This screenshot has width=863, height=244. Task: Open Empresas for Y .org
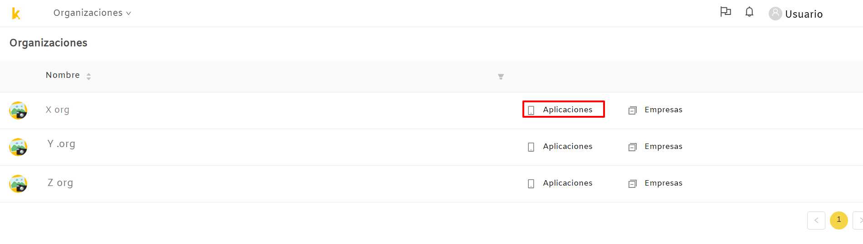click(655, 147)
